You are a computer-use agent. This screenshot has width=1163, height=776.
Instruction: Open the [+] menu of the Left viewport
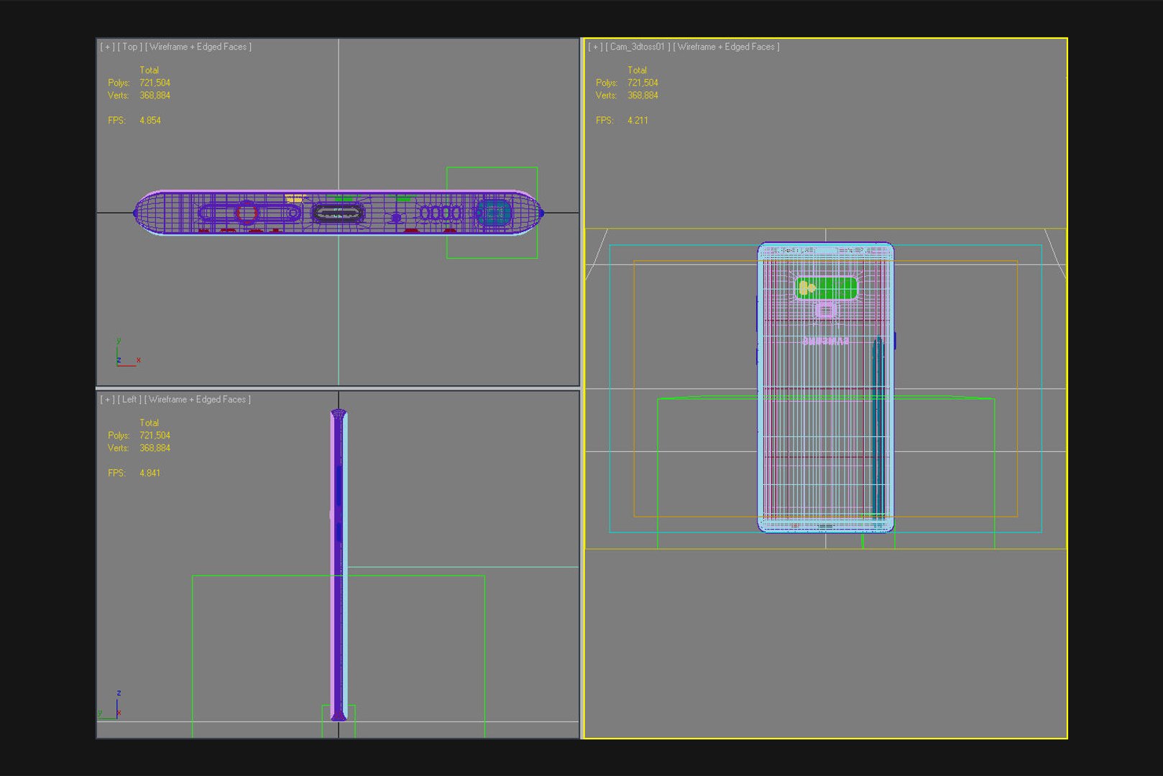(x=107, y=399)
